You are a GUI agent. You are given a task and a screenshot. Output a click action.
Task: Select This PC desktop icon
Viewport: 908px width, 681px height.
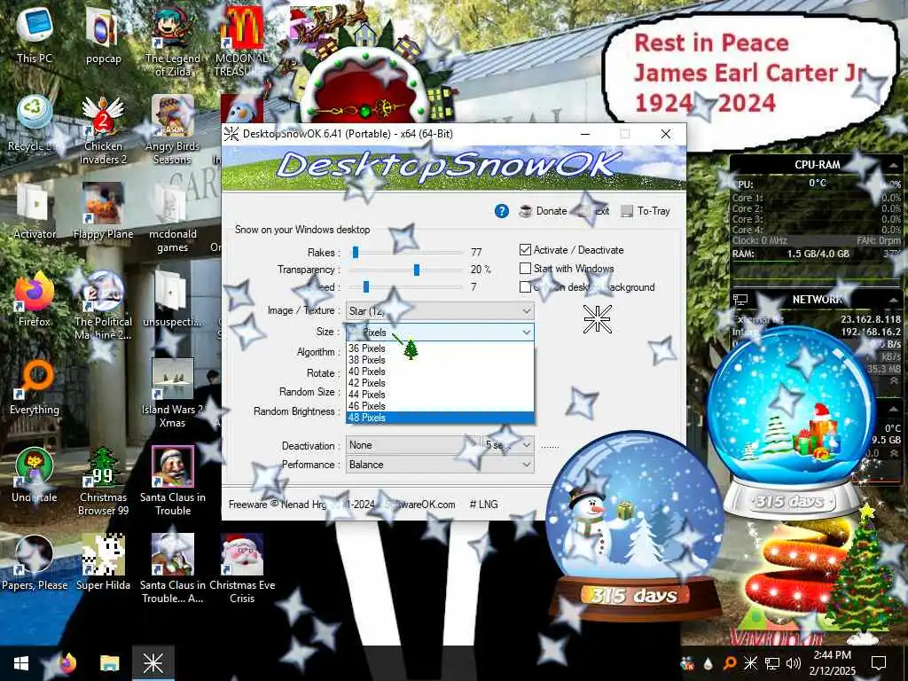(35, 36)
